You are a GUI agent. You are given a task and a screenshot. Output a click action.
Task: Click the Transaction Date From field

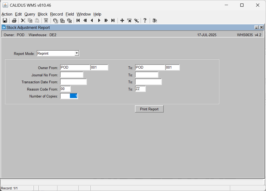[73, 82]
